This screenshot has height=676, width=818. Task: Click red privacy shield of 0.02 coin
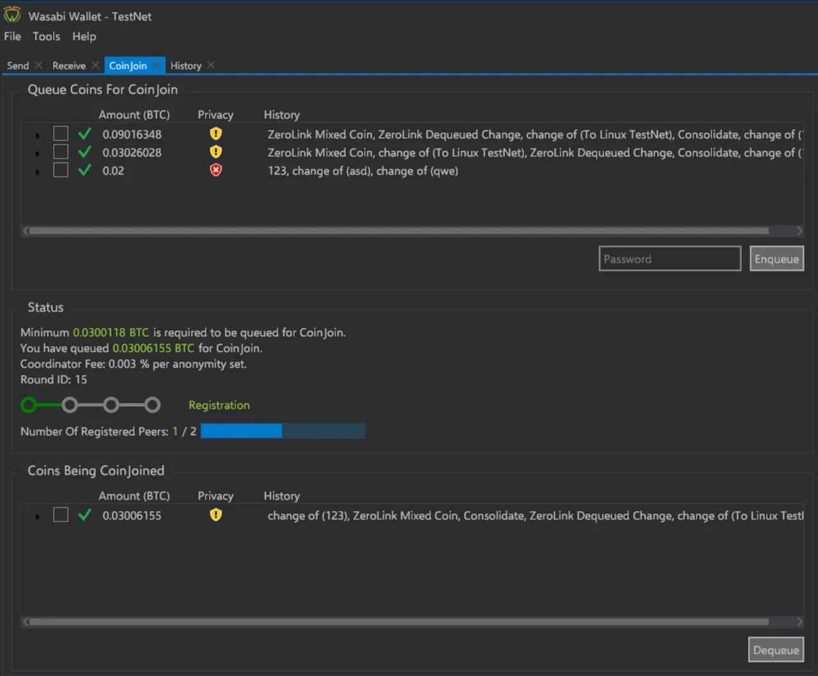pyautogui.click(x=216, y=170)
